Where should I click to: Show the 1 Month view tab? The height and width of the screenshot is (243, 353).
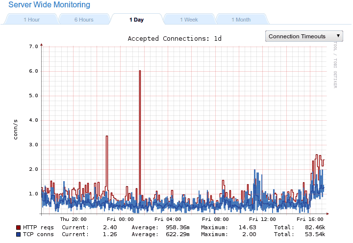(241, 20)
